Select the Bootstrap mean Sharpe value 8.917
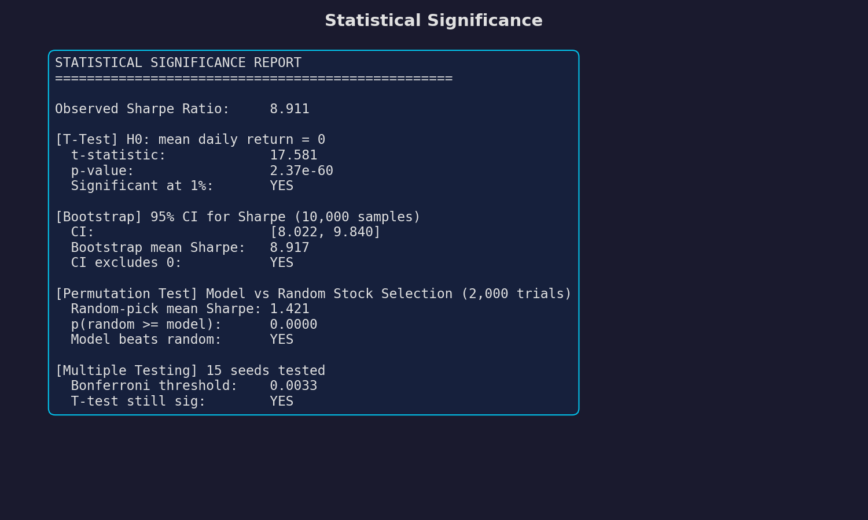Screen dimensions: 868x520 tap(289, 247)
